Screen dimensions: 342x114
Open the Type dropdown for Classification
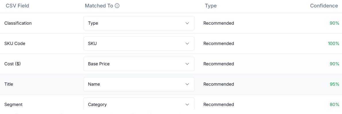point(139,23)
